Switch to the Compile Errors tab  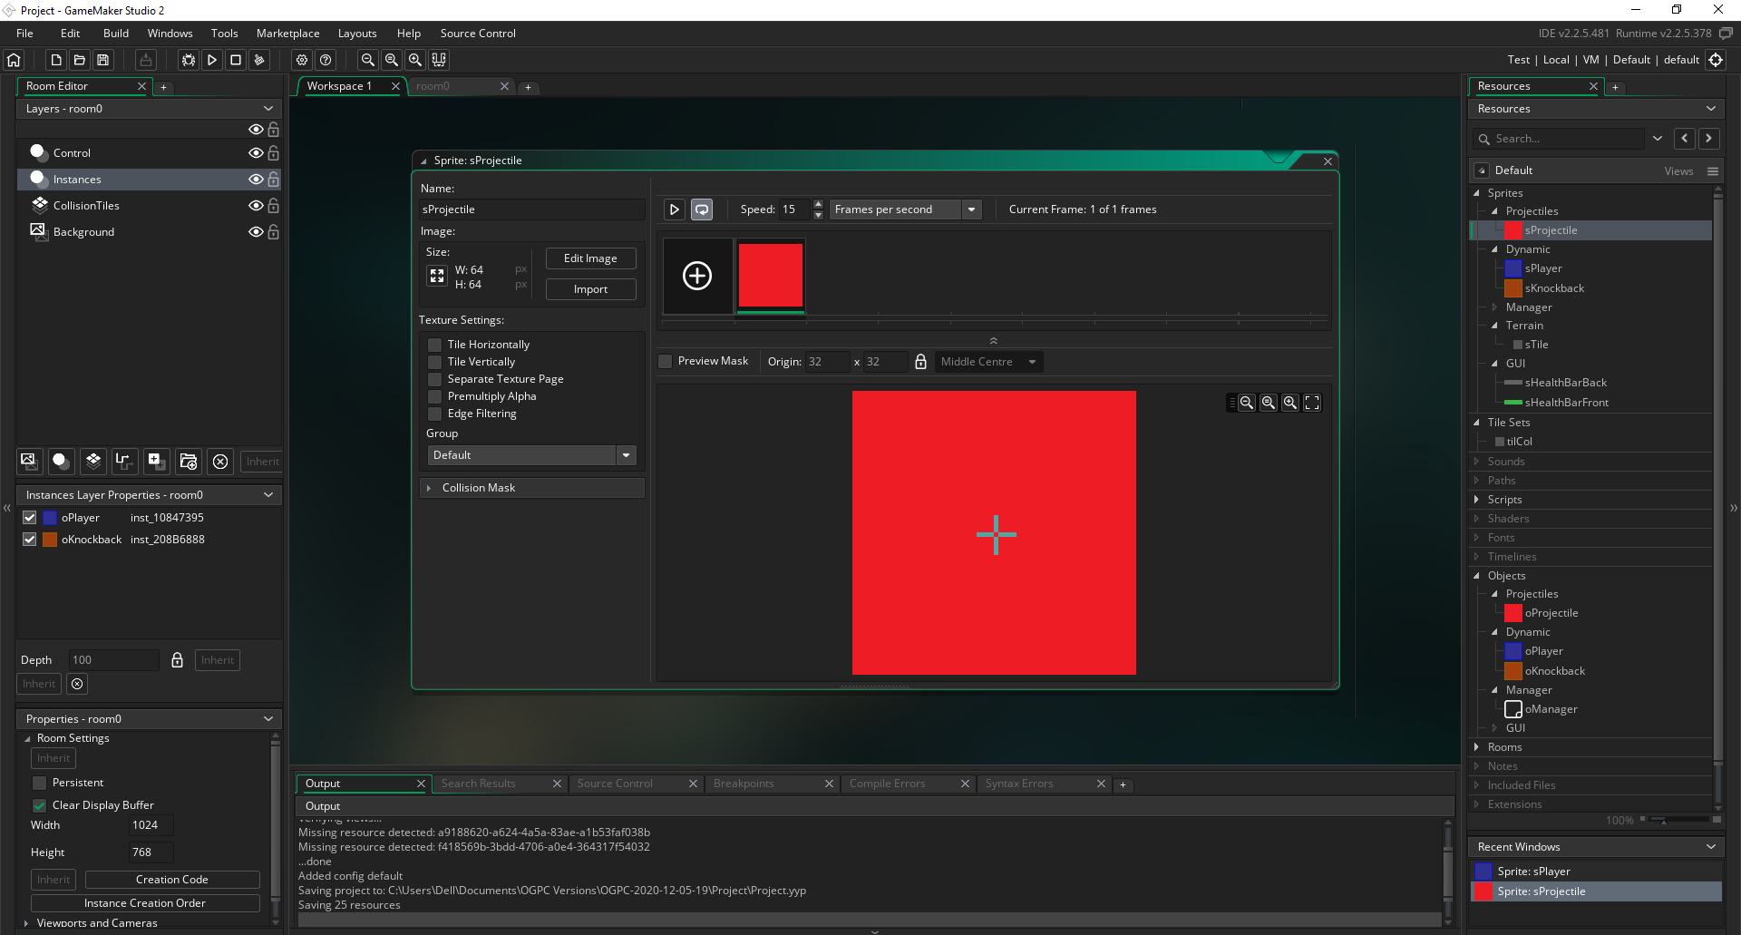coord(887,784)
